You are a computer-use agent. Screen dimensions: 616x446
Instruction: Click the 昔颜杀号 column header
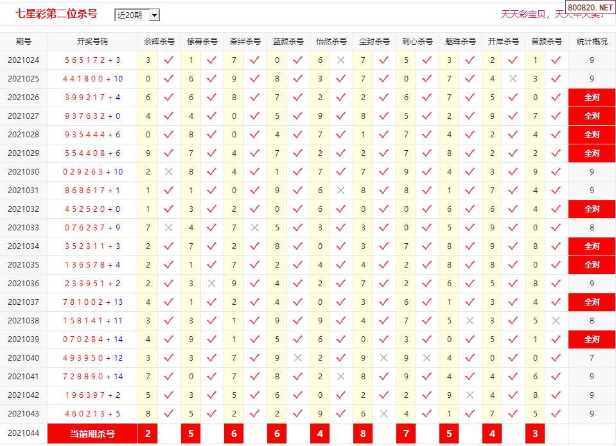pyautogui.click(x=547, y=42)
